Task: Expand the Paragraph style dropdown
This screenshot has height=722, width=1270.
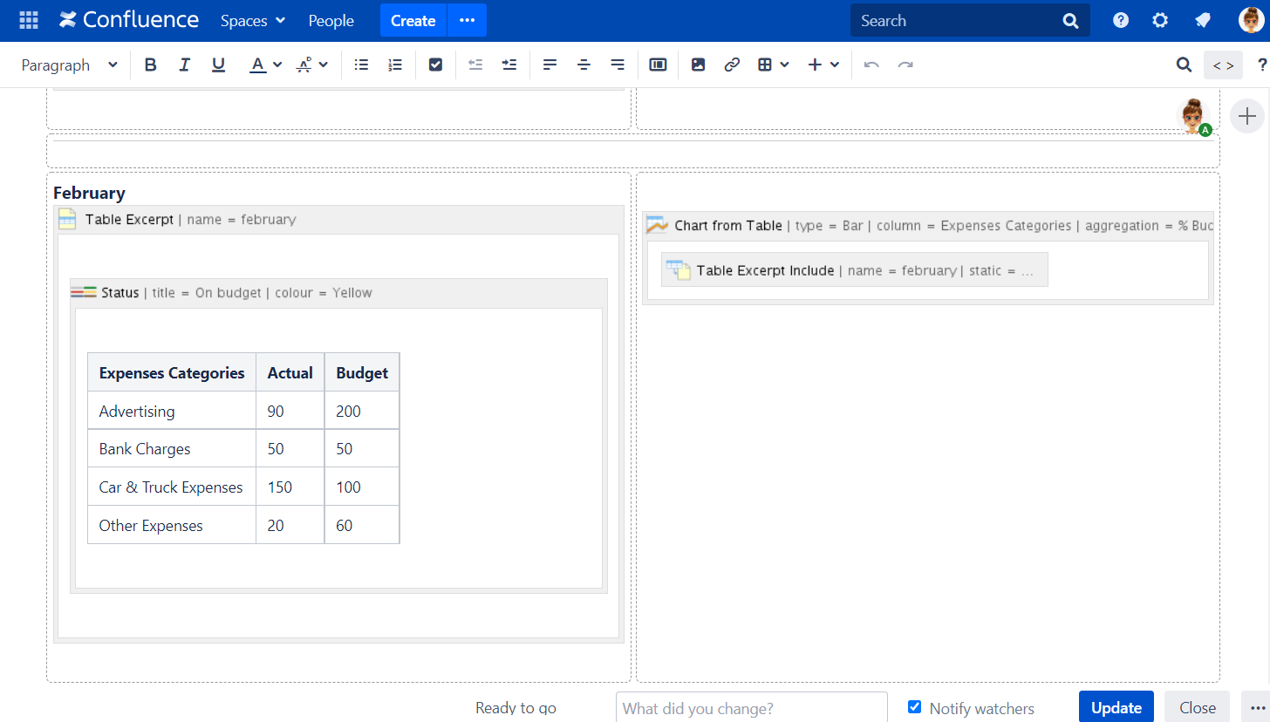Action: click(x=69, y=65)
